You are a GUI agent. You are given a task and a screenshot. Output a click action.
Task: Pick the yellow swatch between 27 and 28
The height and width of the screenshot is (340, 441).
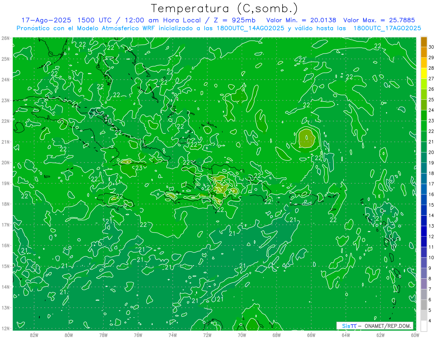click(x=424, y=73)
